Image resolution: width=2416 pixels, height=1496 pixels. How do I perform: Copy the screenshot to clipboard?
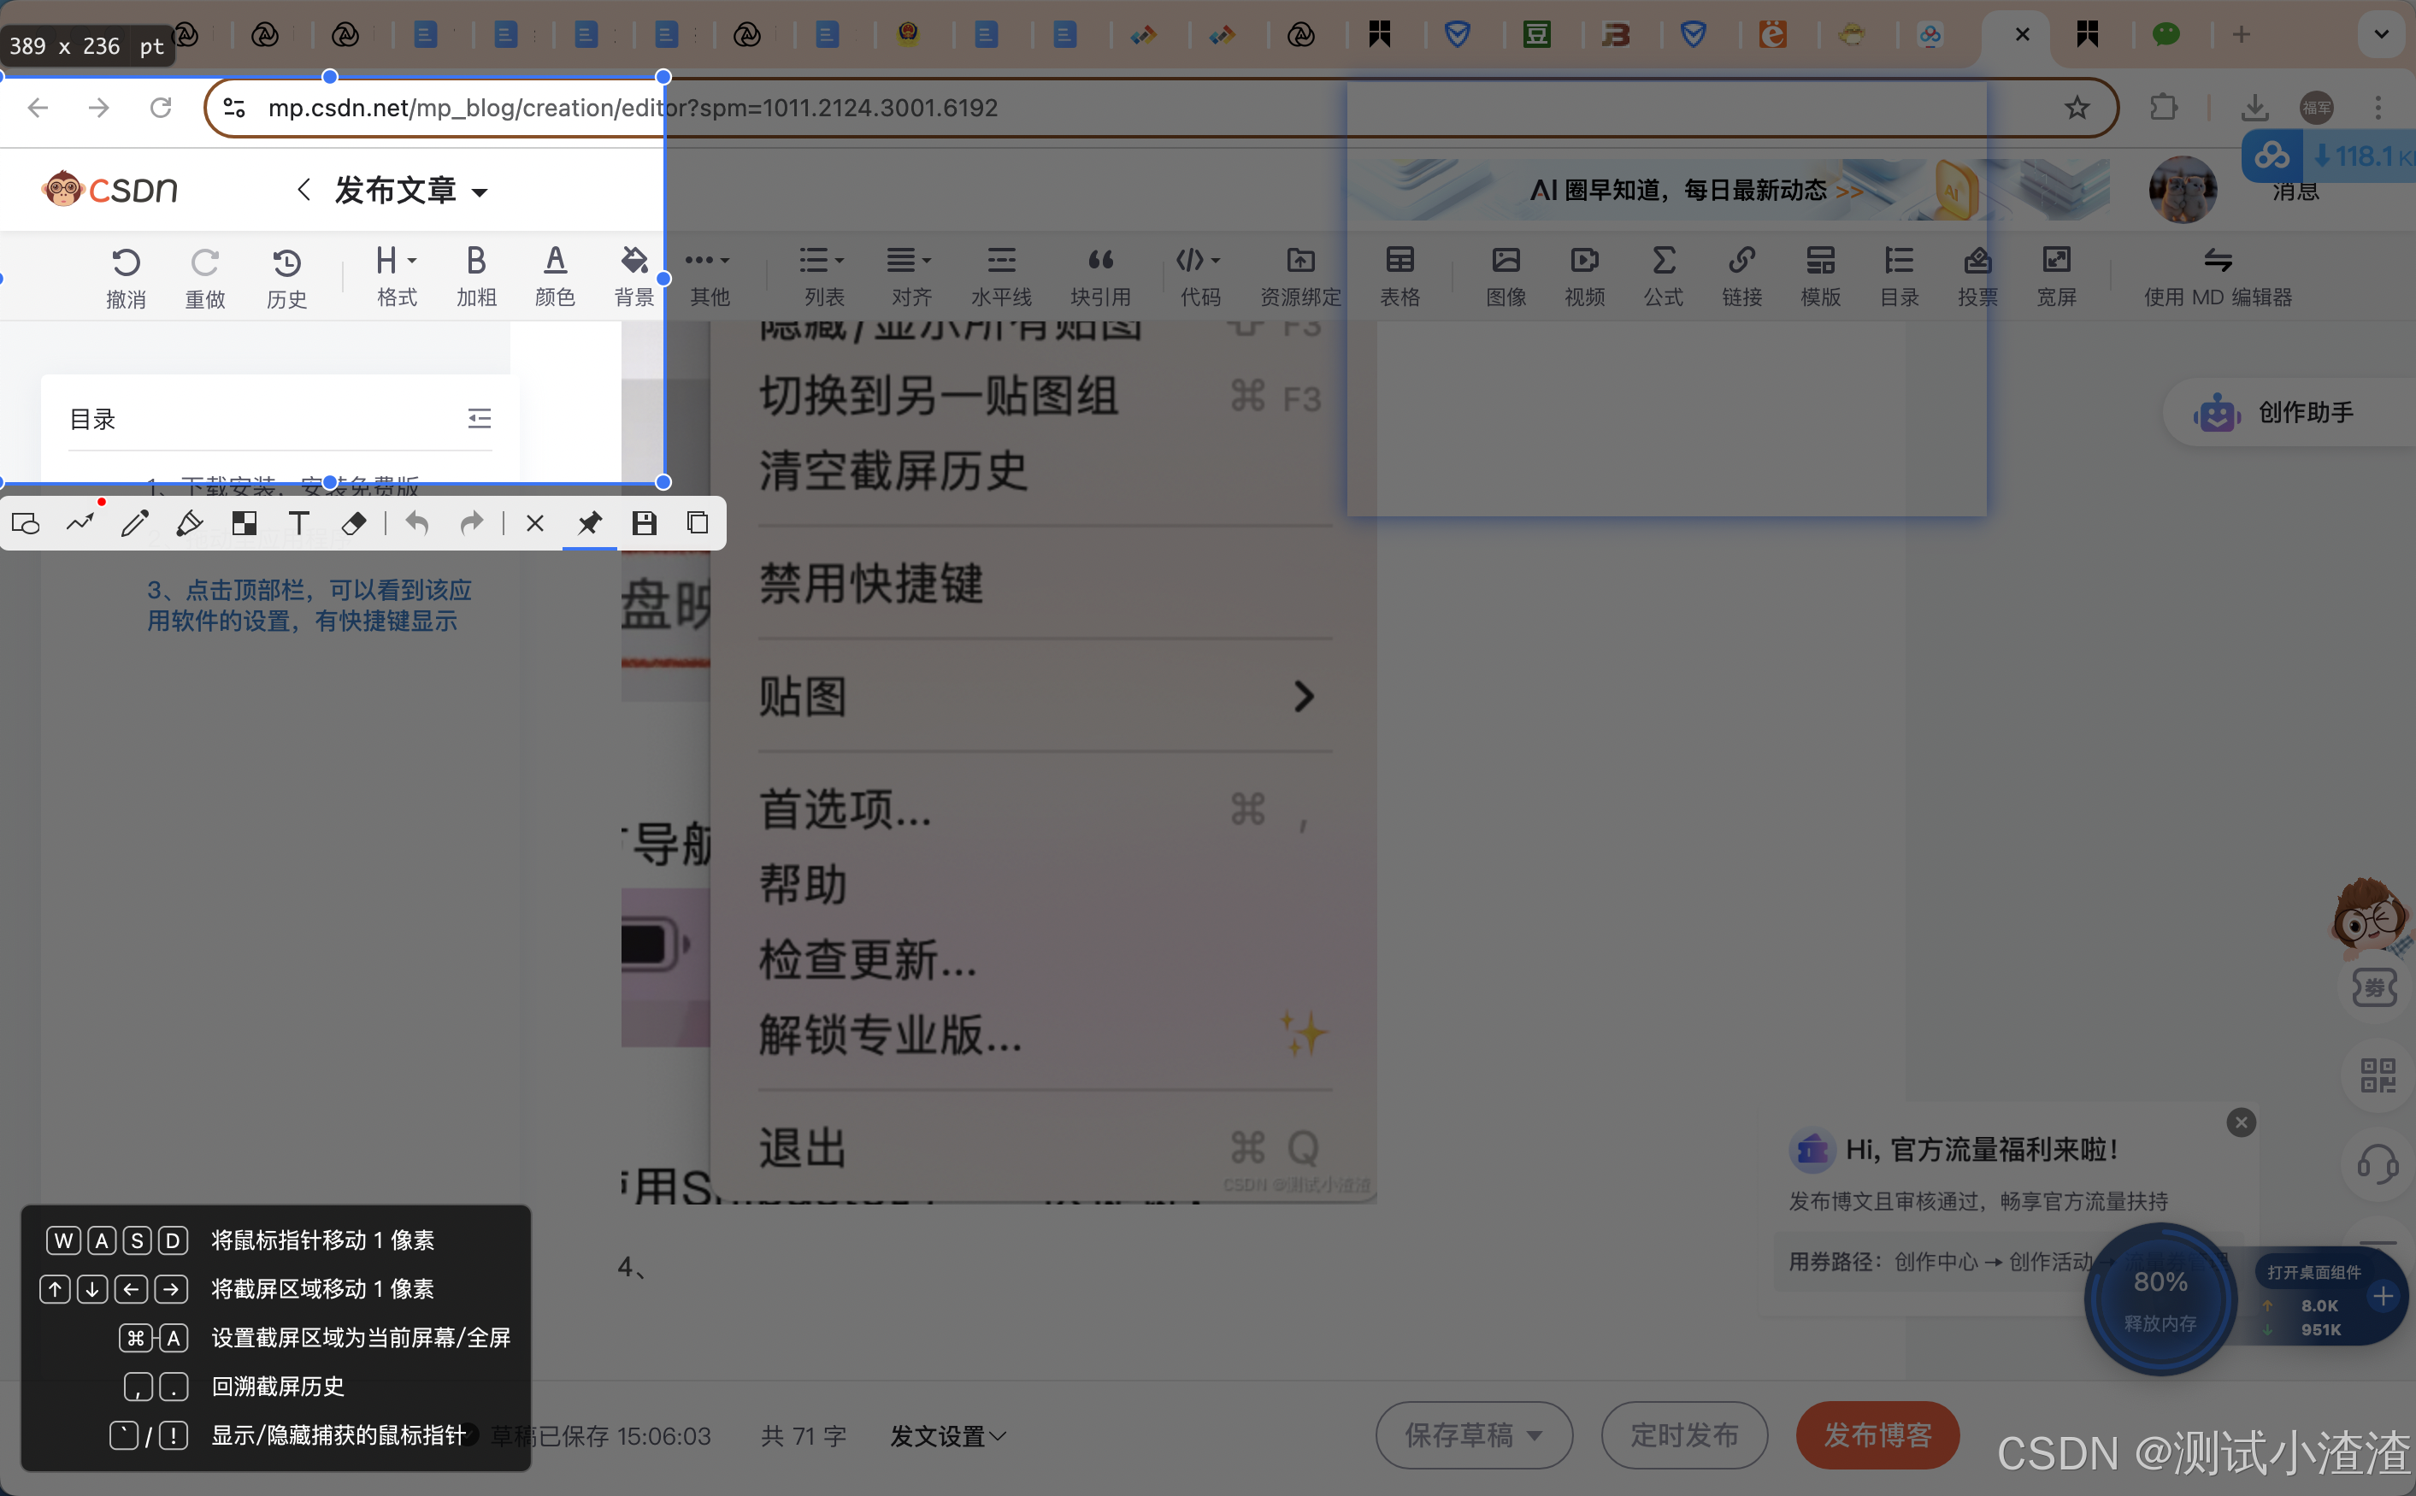[698, 522]
